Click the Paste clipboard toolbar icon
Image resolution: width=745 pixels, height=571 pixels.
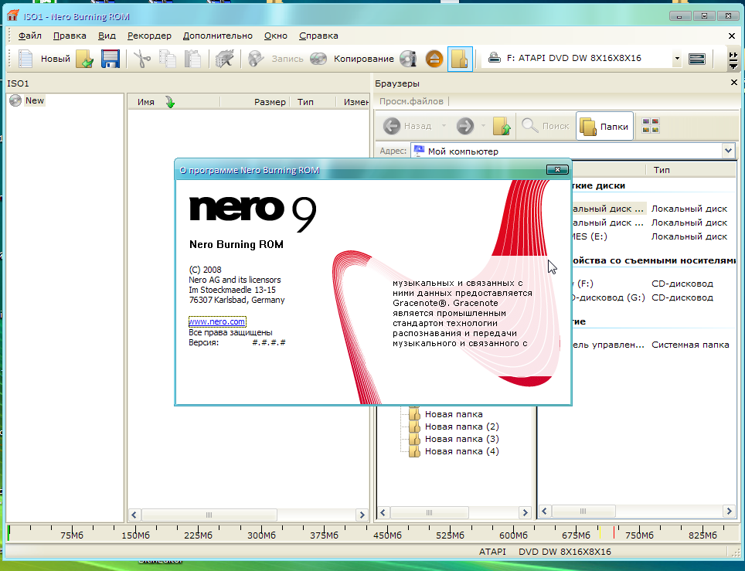click(x=192, y=59)
